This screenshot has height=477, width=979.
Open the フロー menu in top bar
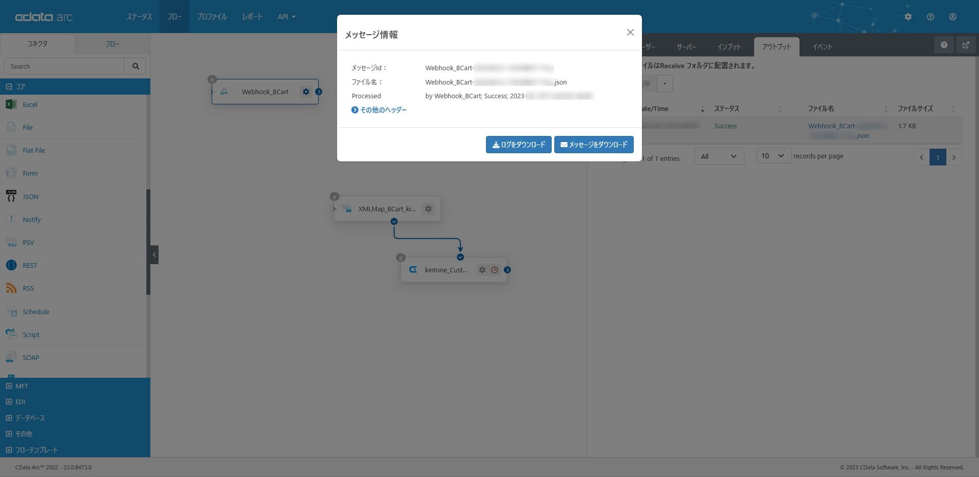click(x=174, y=17)
